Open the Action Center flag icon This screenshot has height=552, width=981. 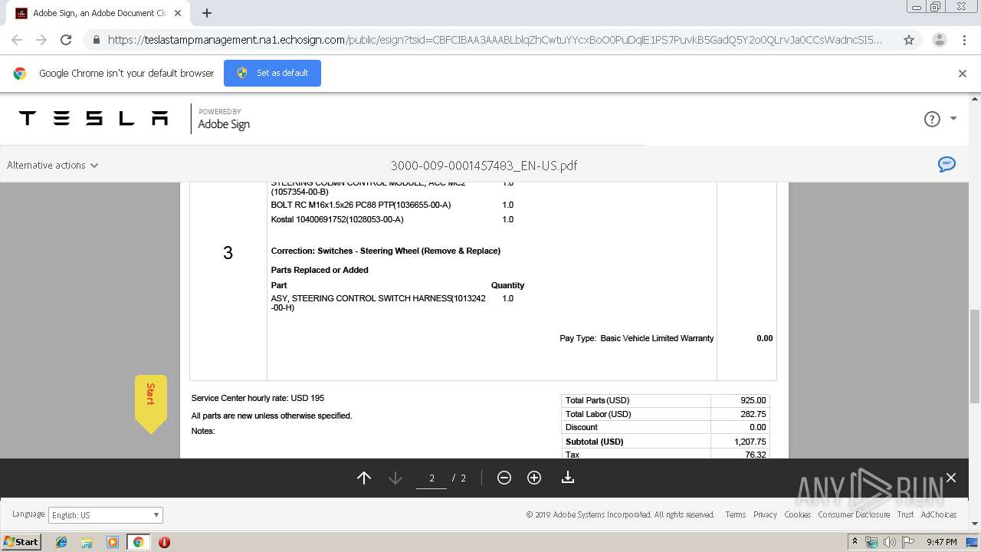pos(907,542)
